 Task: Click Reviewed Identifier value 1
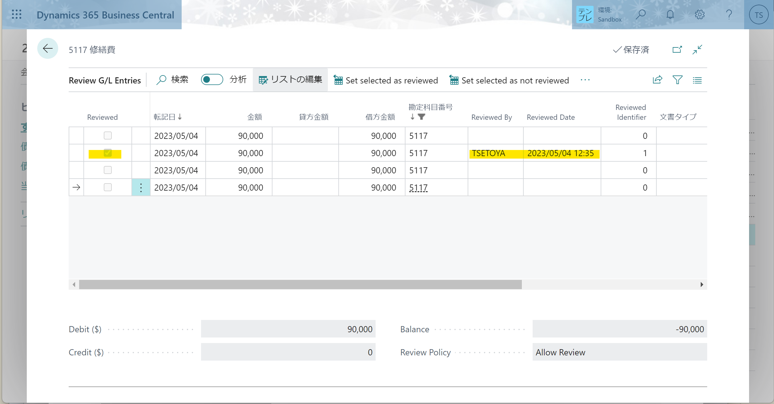(x=645, y=153)
